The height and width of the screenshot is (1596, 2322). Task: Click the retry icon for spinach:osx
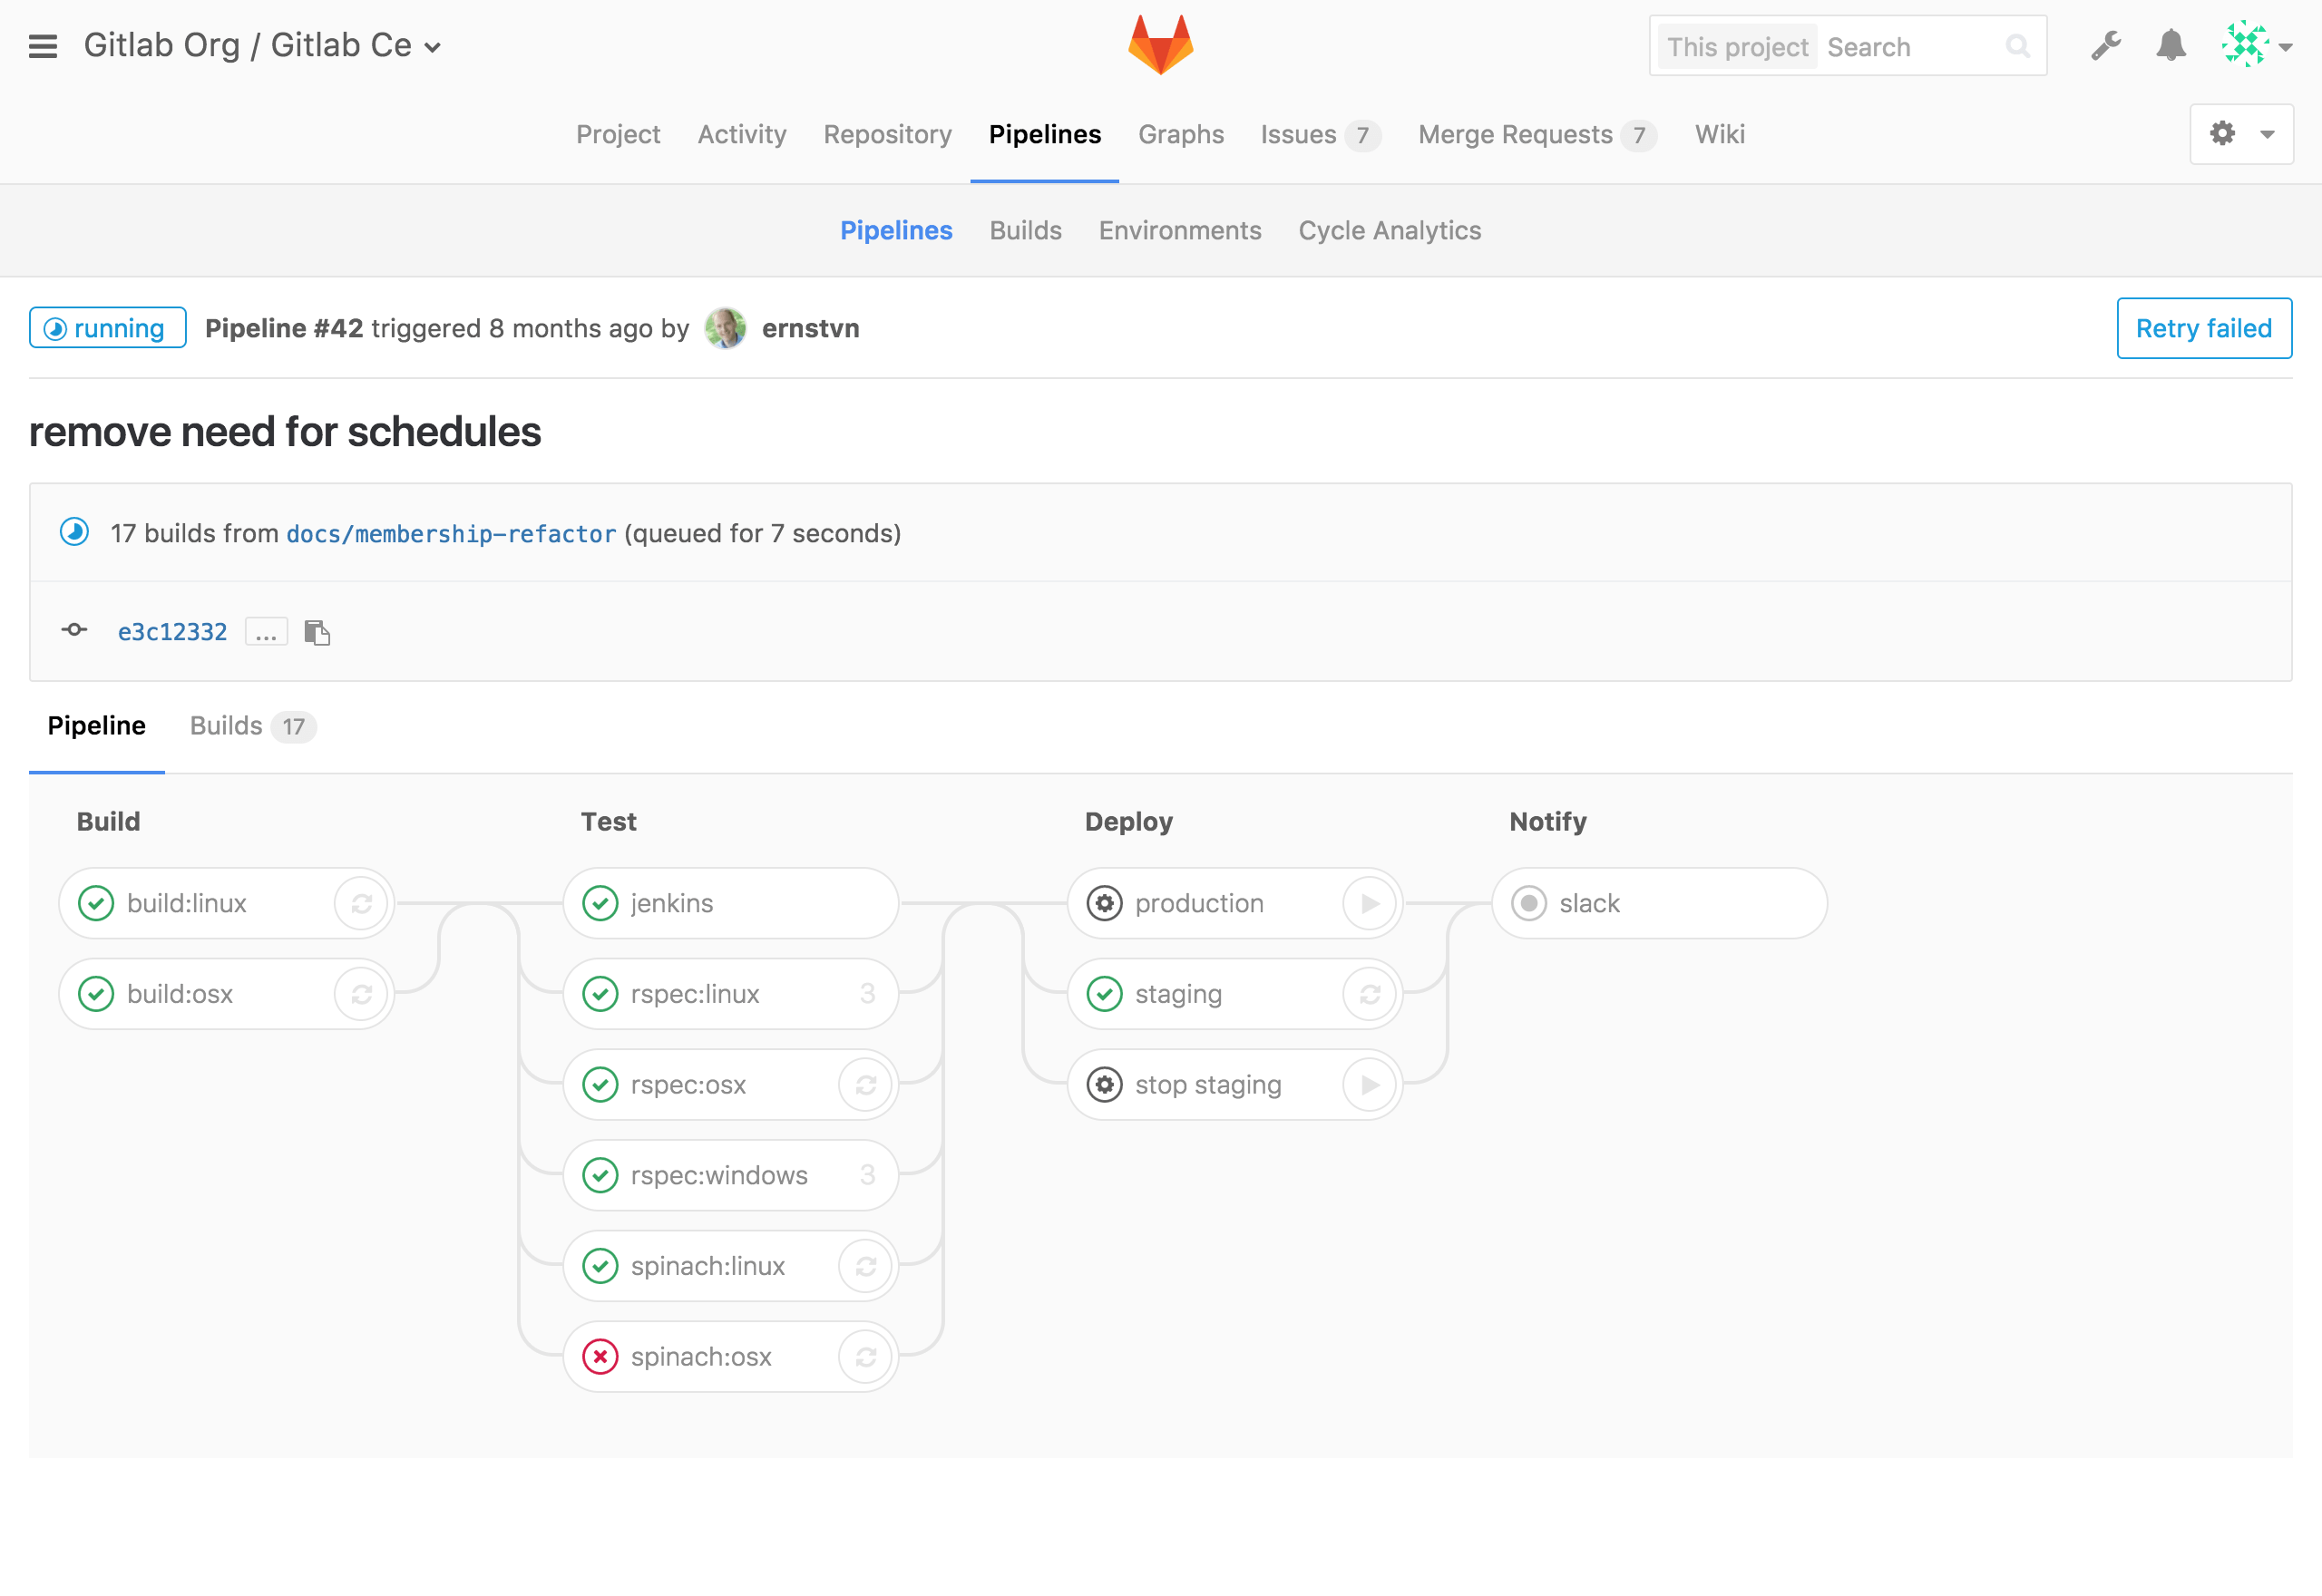pyautogui.click(x=866, y=1355)
